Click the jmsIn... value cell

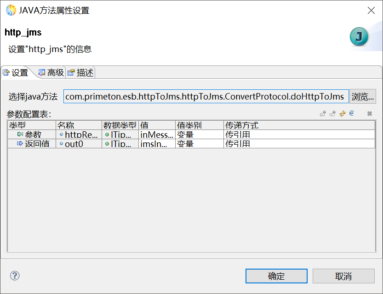pyautogui.click(x=157, y=144)
